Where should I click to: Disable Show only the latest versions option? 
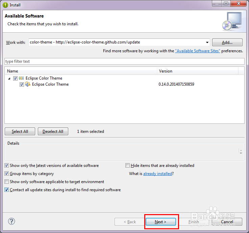coord(6,166)
